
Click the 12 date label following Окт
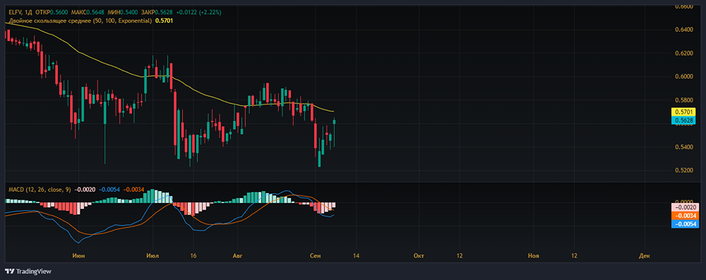click(460, 256)
